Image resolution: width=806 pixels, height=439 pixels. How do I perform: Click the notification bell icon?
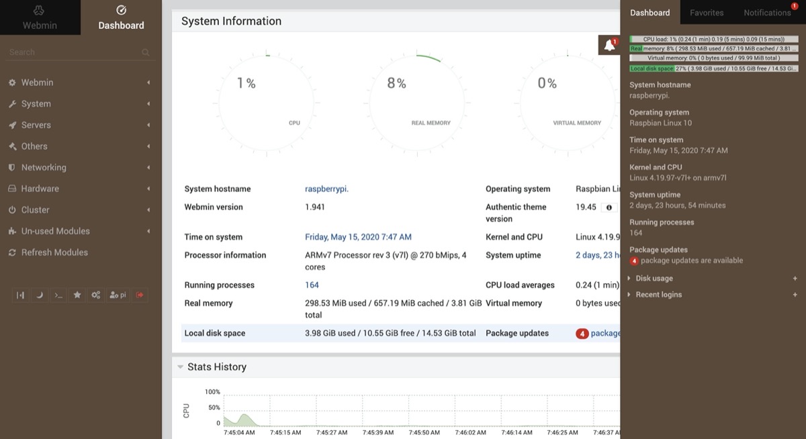pyautogui.click(x=609, y=46)
